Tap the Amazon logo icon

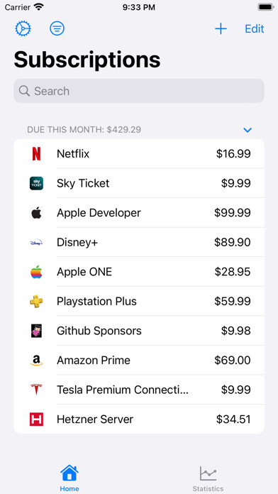click(x=36, y=360)
